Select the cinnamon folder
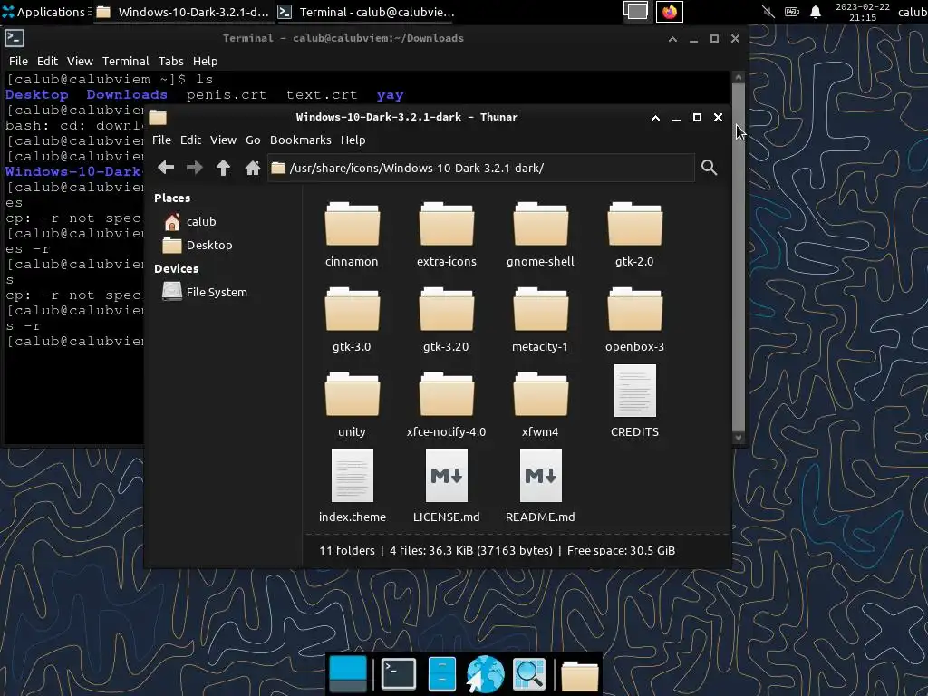This screenshot has width=928, height=696. [x=353, y=235]
